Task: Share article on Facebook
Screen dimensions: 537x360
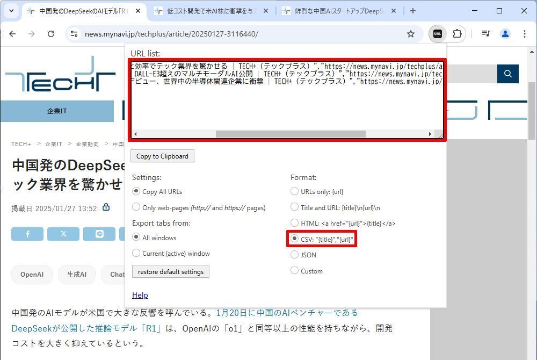Action: click(x=27, y=234)
